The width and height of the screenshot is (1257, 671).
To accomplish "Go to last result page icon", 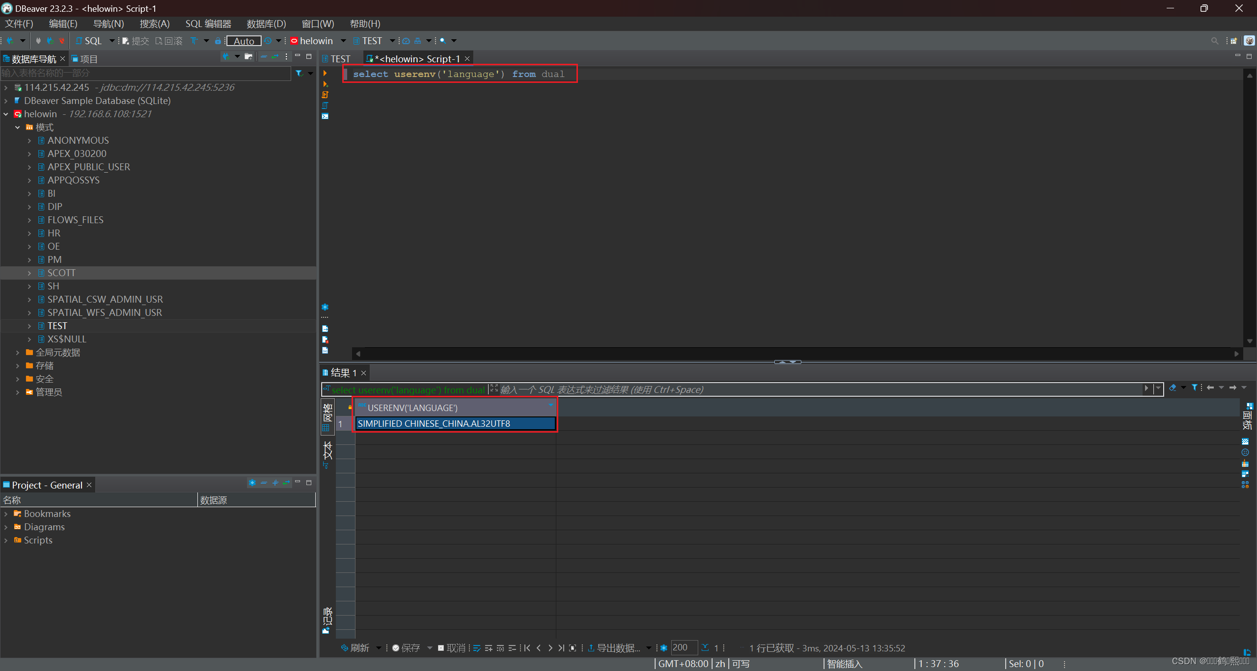I will pyautogui.click(x=561, y=648).
